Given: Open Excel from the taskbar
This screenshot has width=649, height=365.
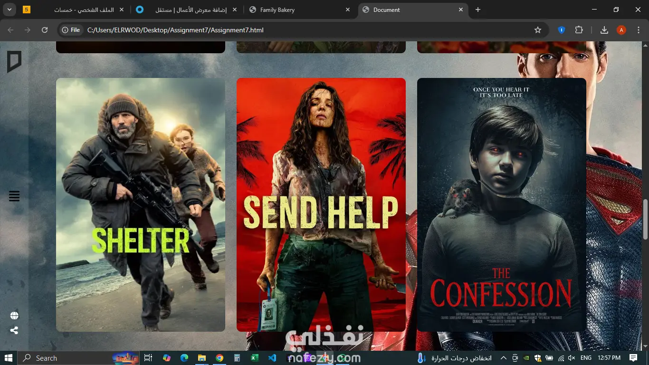Looking at the screenshot, I should coord(255,358).
